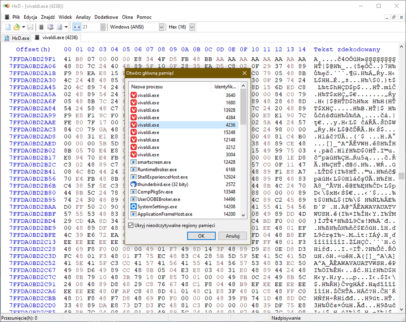Select process vivaldi.exe with ID 3212

point(184,147)
